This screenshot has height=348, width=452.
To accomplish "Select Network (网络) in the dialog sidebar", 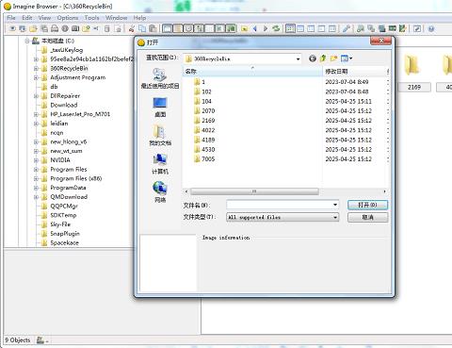I will click(x=160, y=192).
